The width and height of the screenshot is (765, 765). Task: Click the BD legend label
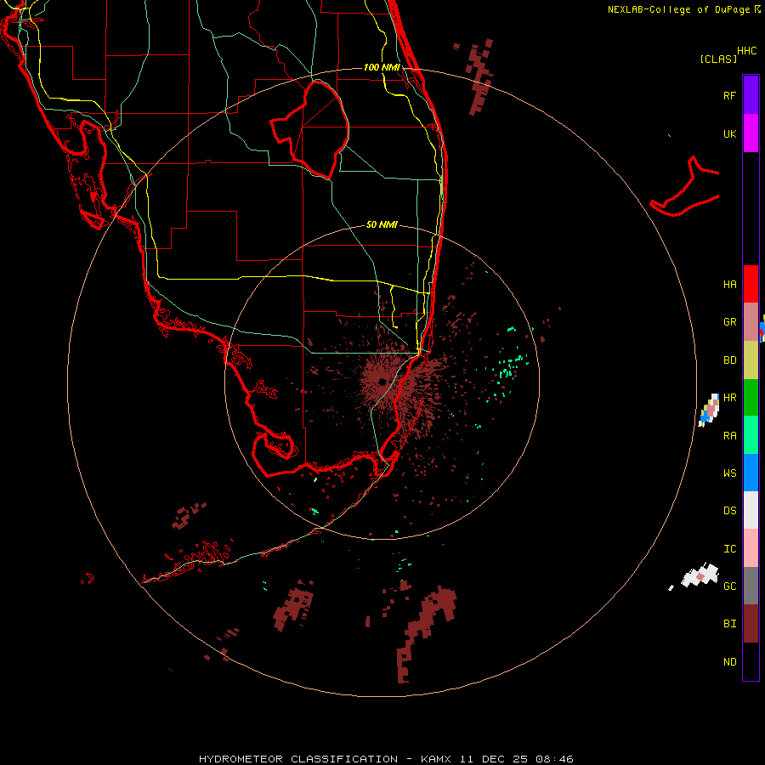[729, 360]
